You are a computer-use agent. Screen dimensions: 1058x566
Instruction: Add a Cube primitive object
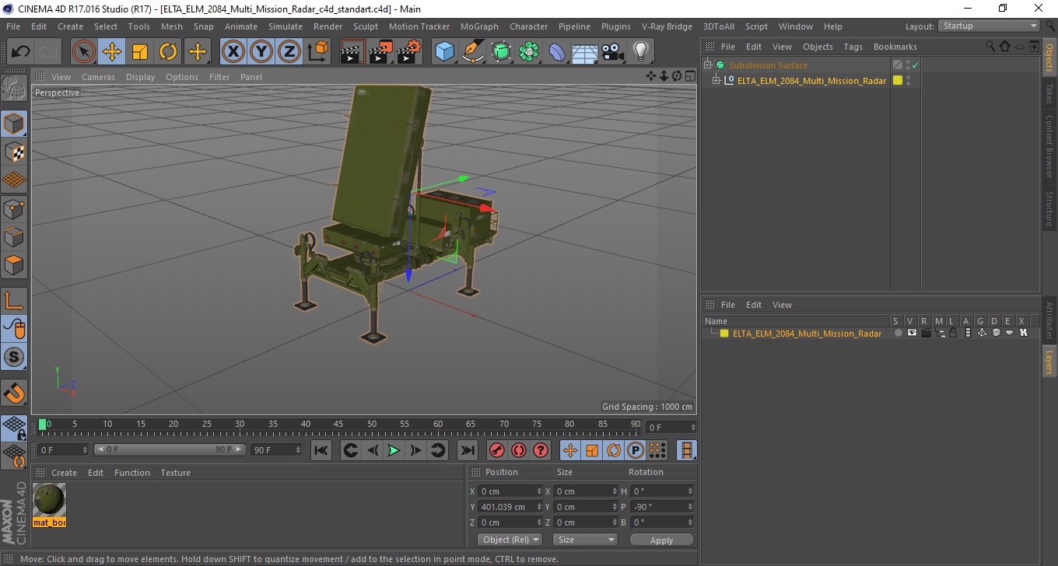[x=444, y=52]
